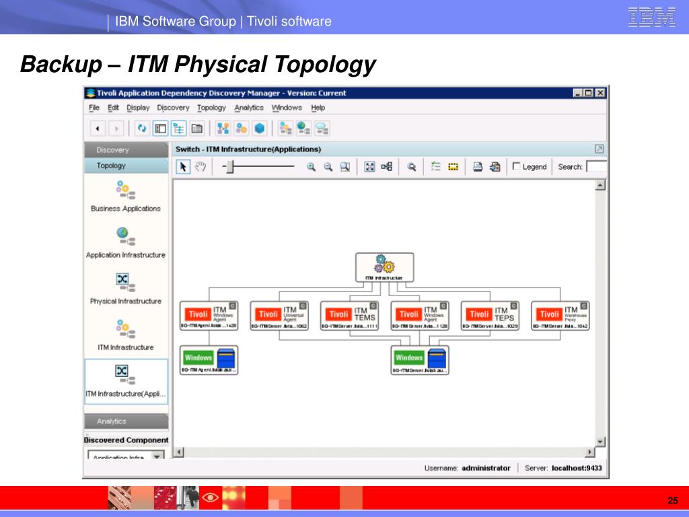Click the vertical scrollbar down arrow

pyautogui.click(x=600, y=442)
